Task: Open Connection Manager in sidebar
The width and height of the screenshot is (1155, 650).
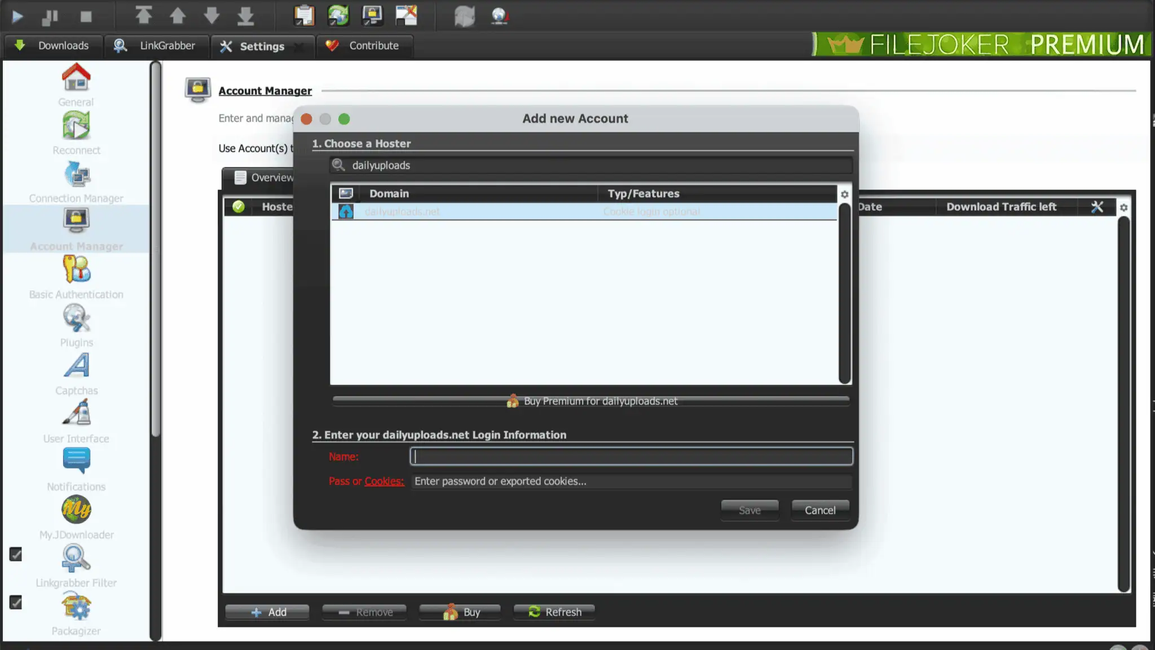Action: click(76, 182)
